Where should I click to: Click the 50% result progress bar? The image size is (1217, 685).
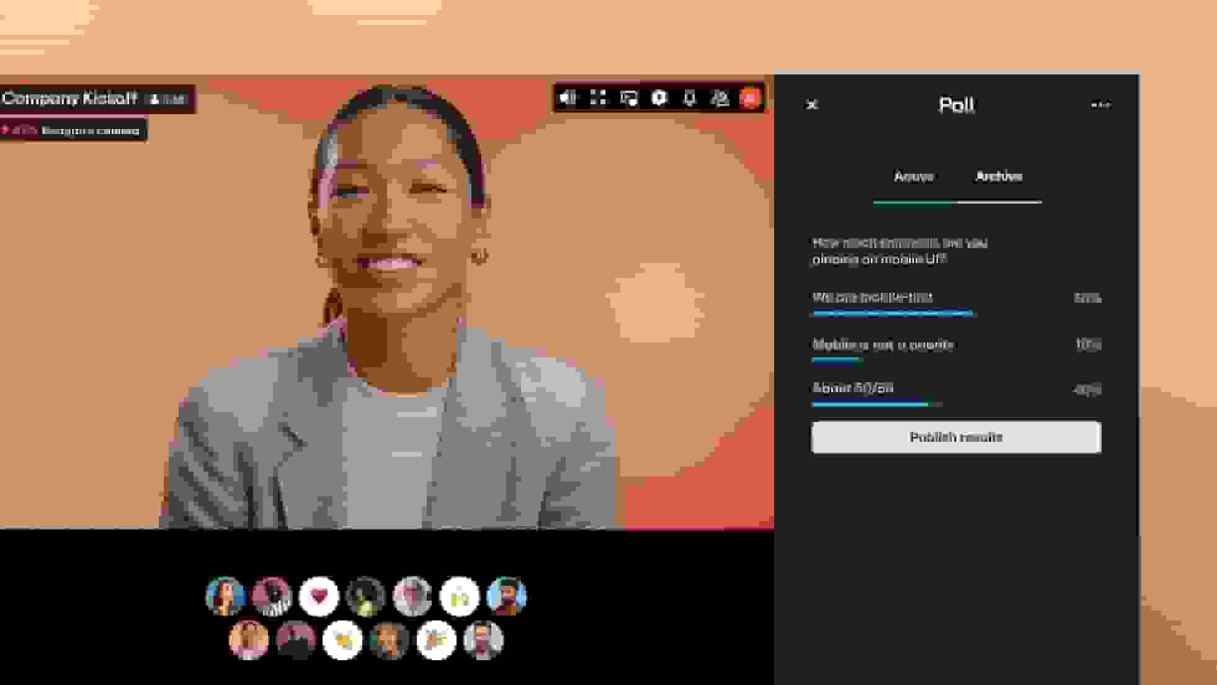point(892,313)
